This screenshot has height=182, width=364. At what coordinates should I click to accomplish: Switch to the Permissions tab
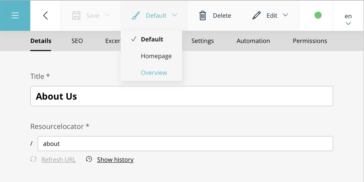click(x=310, y=41)
